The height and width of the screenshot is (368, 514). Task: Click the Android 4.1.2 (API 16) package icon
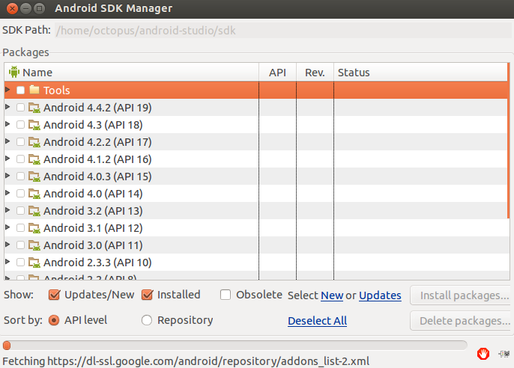click(x=34, y=159)
